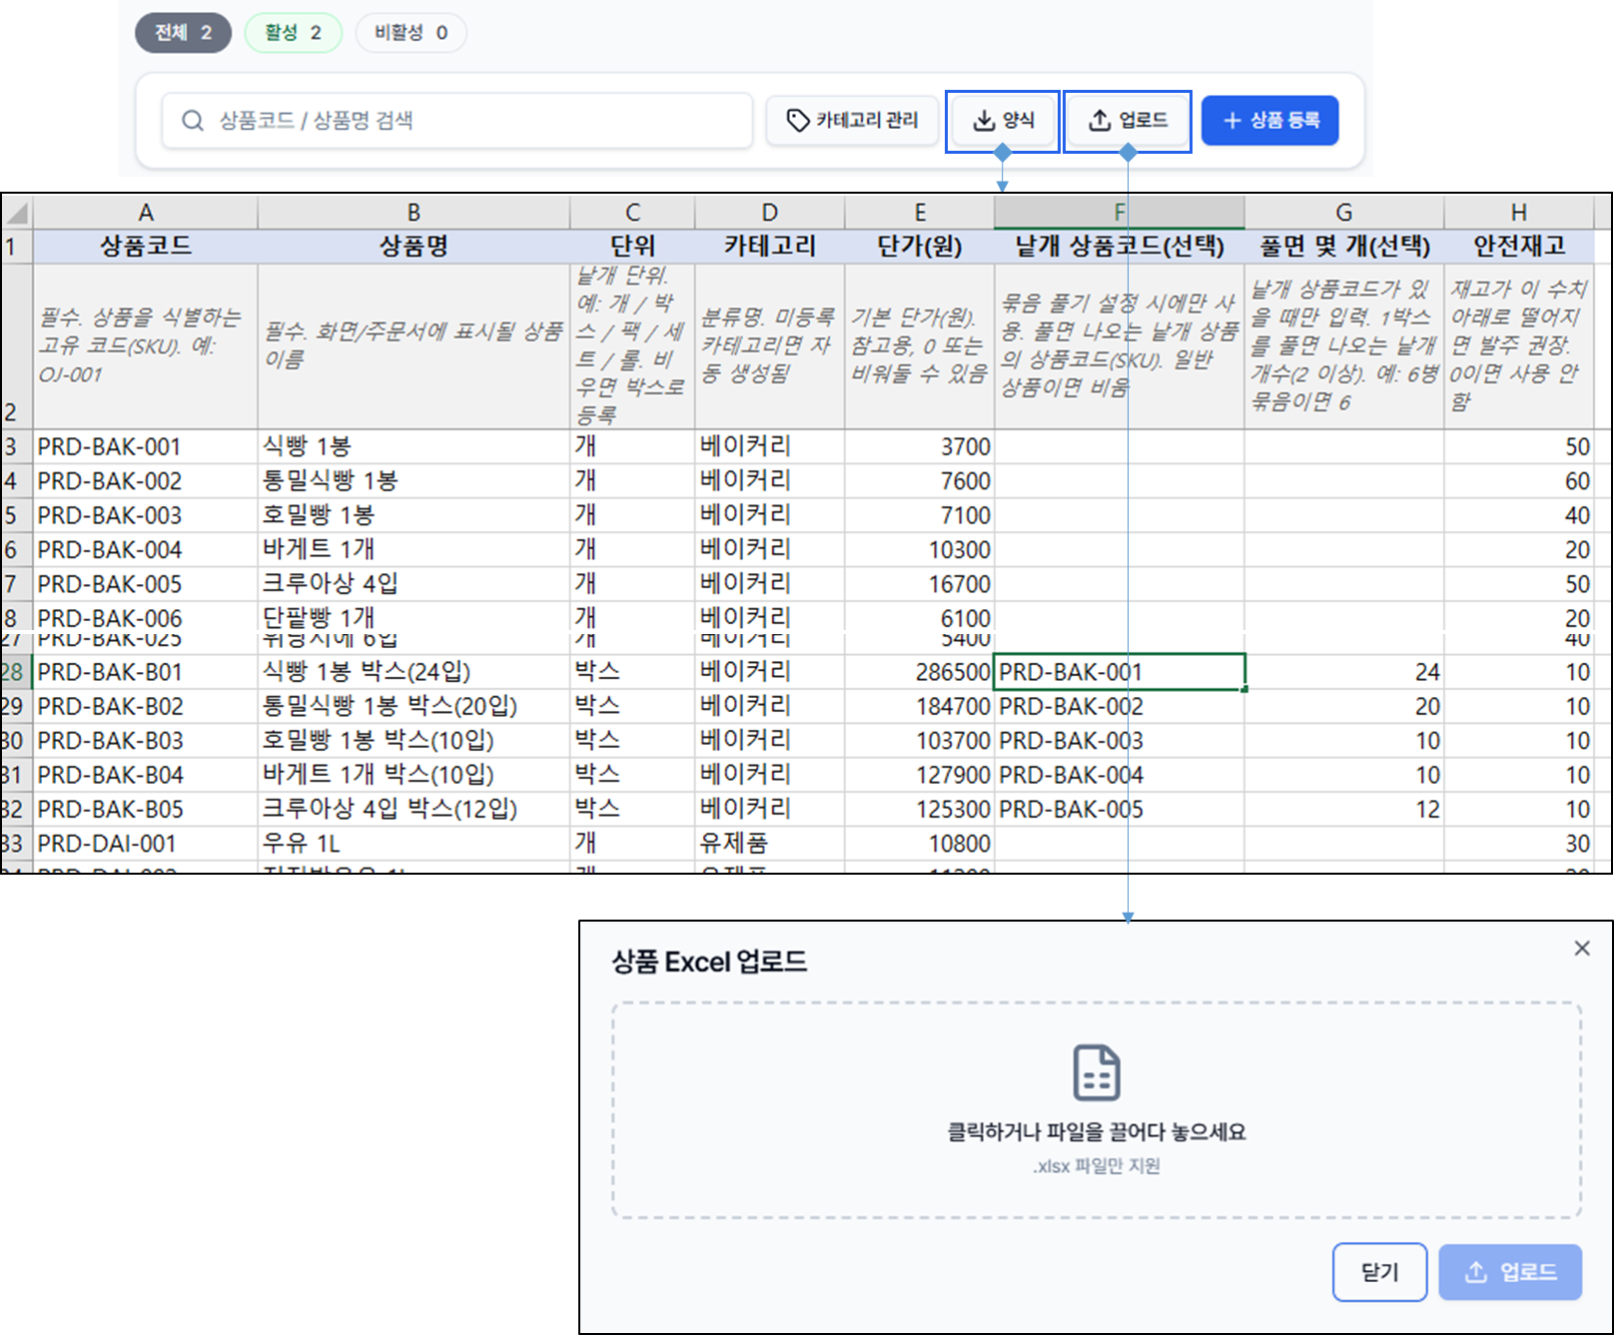Viewport: 1614px width, 1335px height.
Task: Select column B header
Action: click(413, 213)
